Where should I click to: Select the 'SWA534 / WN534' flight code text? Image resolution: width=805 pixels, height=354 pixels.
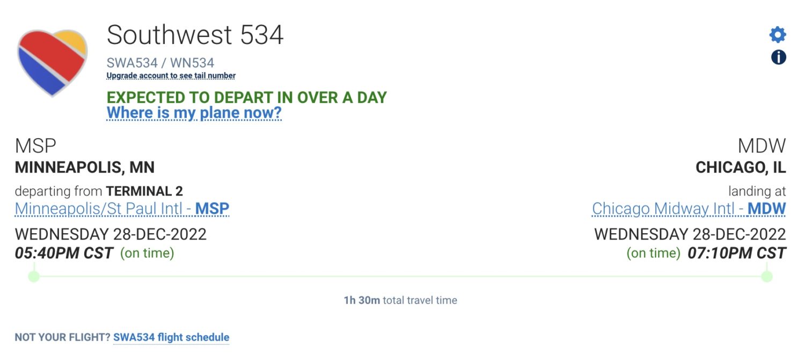[x=160, y=63]
